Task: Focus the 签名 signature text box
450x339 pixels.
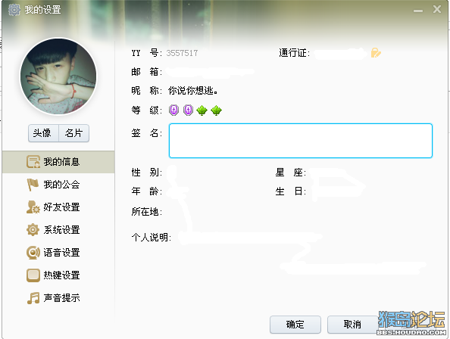Action: click(301, 141)
